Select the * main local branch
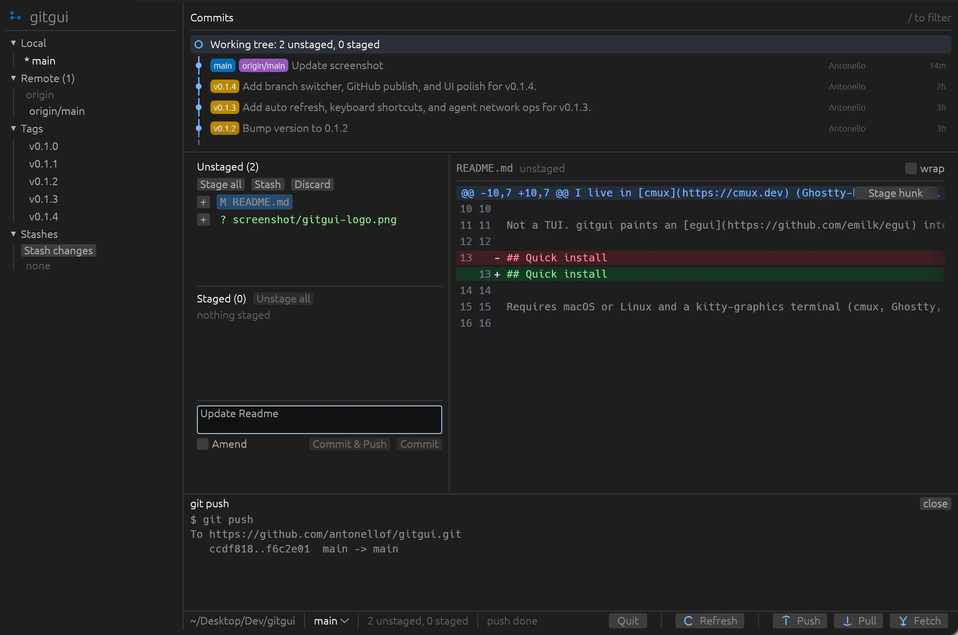Screen dimensions: 958x635 tap(40, 61)
